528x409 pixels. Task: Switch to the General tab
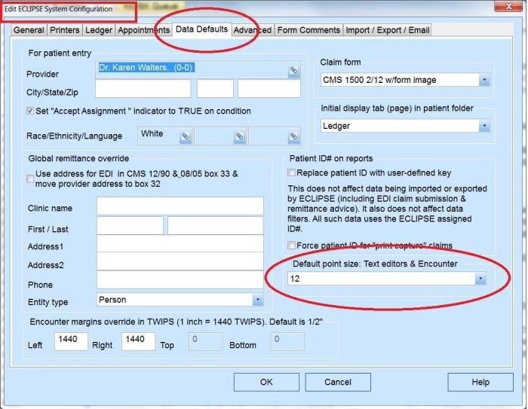coord(29,30)
